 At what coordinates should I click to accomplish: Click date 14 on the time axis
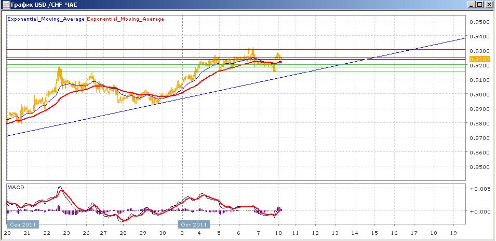[355, 233]
